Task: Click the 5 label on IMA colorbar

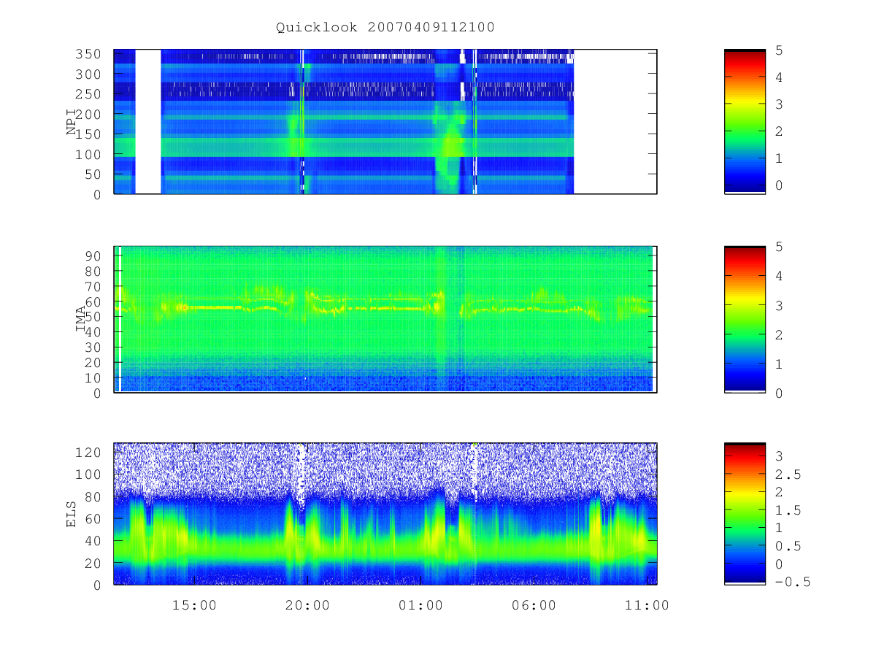Action: pyautogui.click(x=778, y=247)
